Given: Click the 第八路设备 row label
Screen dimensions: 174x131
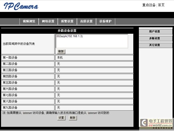Looking at the screenshot, I should [x=10, y=101].
